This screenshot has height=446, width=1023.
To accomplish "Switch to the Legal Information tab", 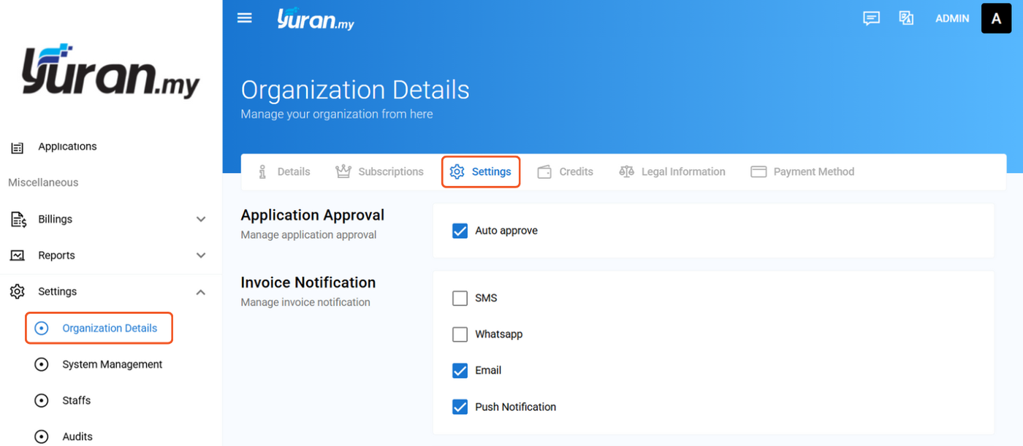I will [x=672, y=172].
